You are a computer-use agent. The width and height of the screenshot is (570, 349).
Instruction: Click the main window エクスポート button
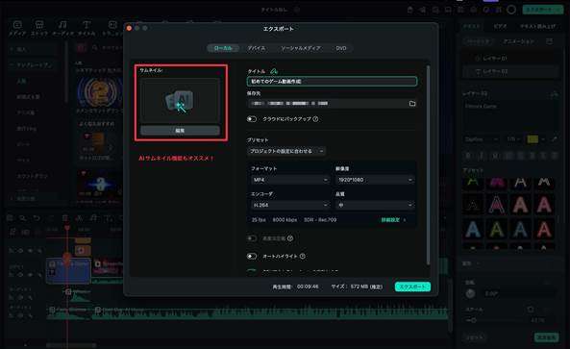click(x=542, y=10)
